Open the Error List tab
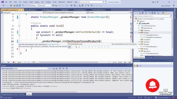 [x=22, y=94]
